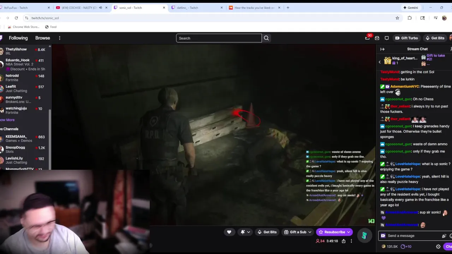Open a new browser tab
This screenshot has height=254, width=452.
click(x=288, y=8)
